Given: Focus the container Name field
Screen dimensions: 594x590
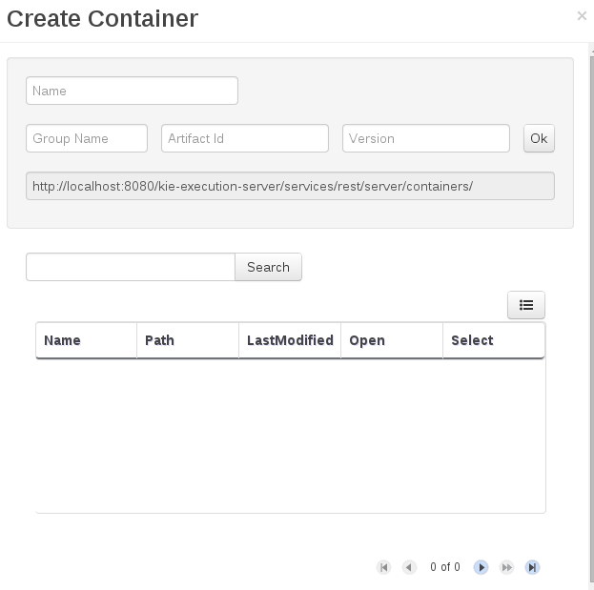Looking at the screenshot, I should click(132, 91).
